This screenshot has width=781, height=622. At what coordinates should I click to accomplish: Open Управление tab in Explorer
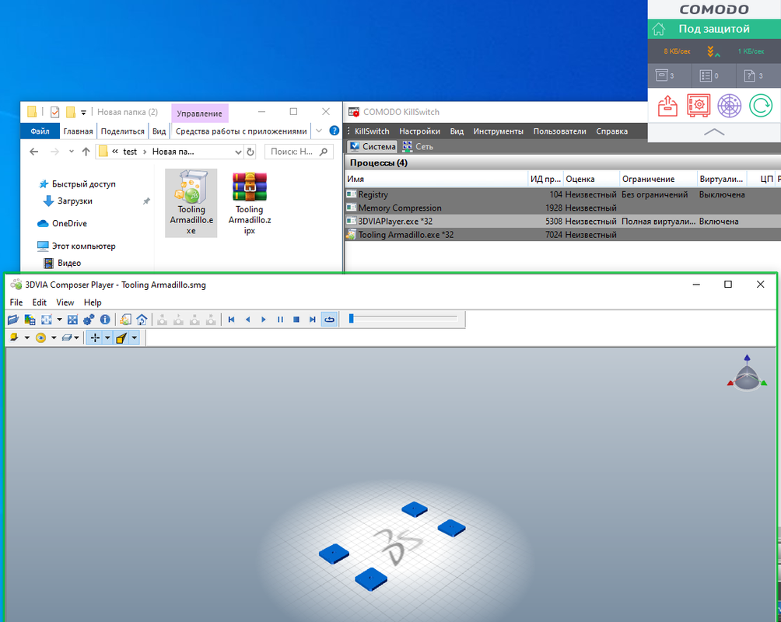pyautogui.click(x=199, y=113)
